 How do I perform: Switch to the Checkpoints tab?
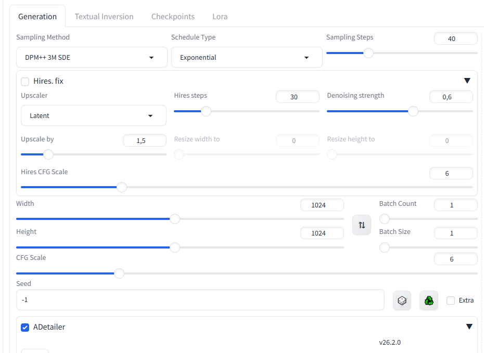tap(173, 17)
